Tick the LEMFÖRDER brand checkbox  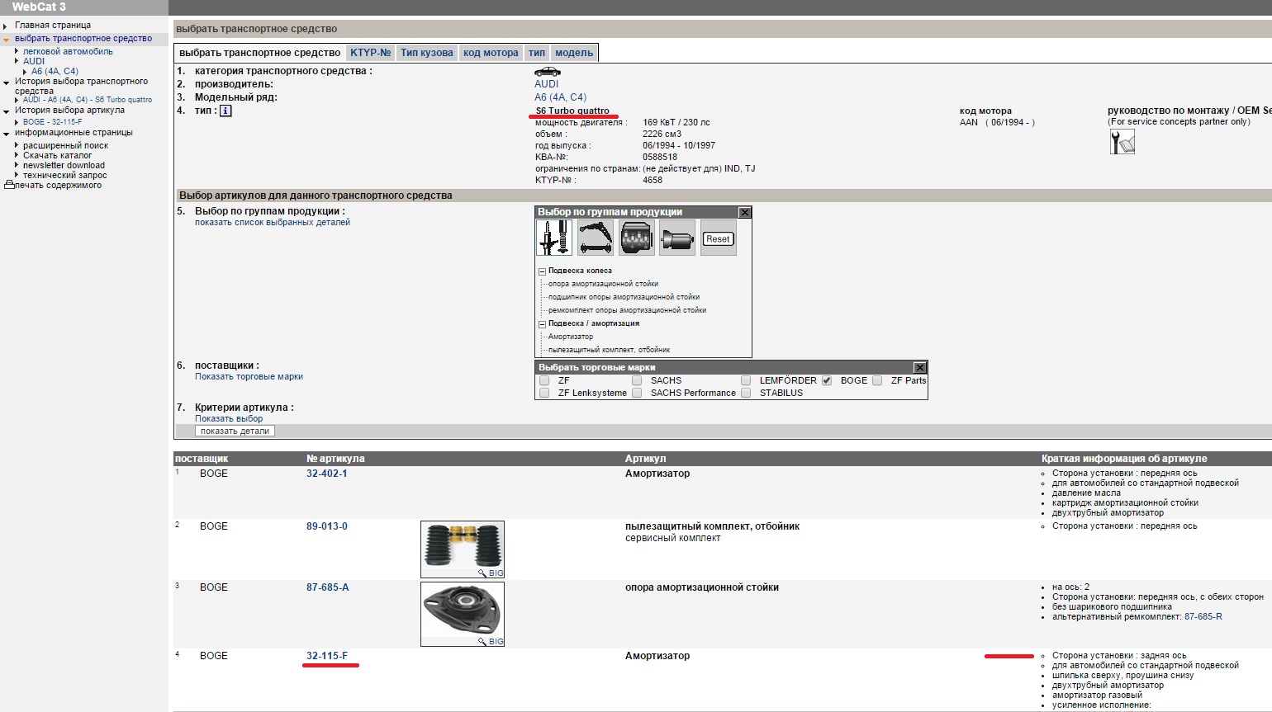coord(746,380)
